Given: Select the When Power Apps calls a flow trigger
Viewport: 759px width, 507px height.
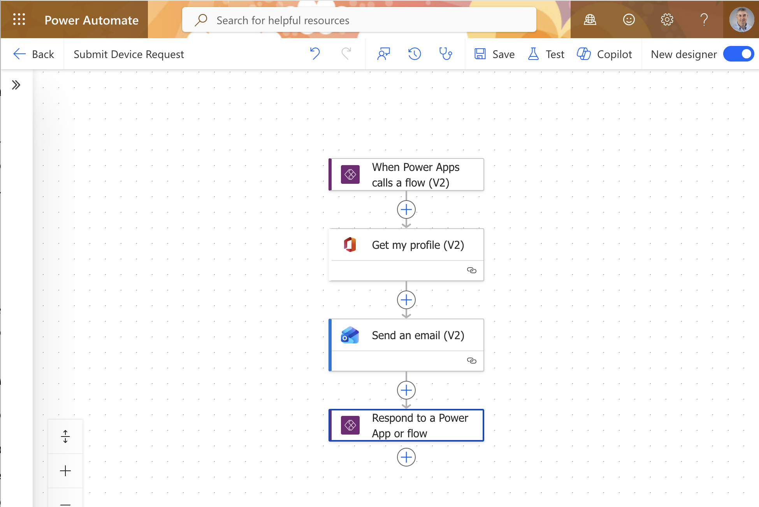Looking at the screenshot, I should point(406,174).
